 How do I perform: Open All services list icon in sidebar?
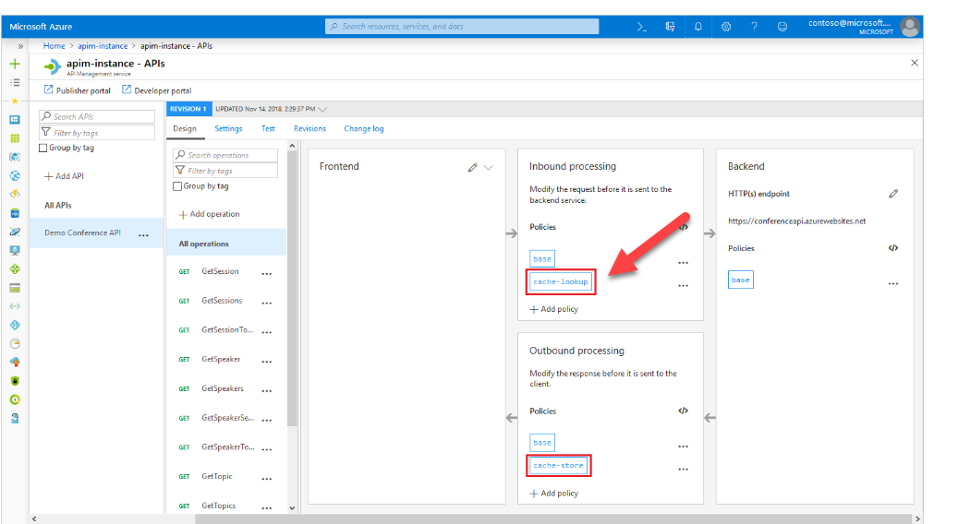coord(16,82)
